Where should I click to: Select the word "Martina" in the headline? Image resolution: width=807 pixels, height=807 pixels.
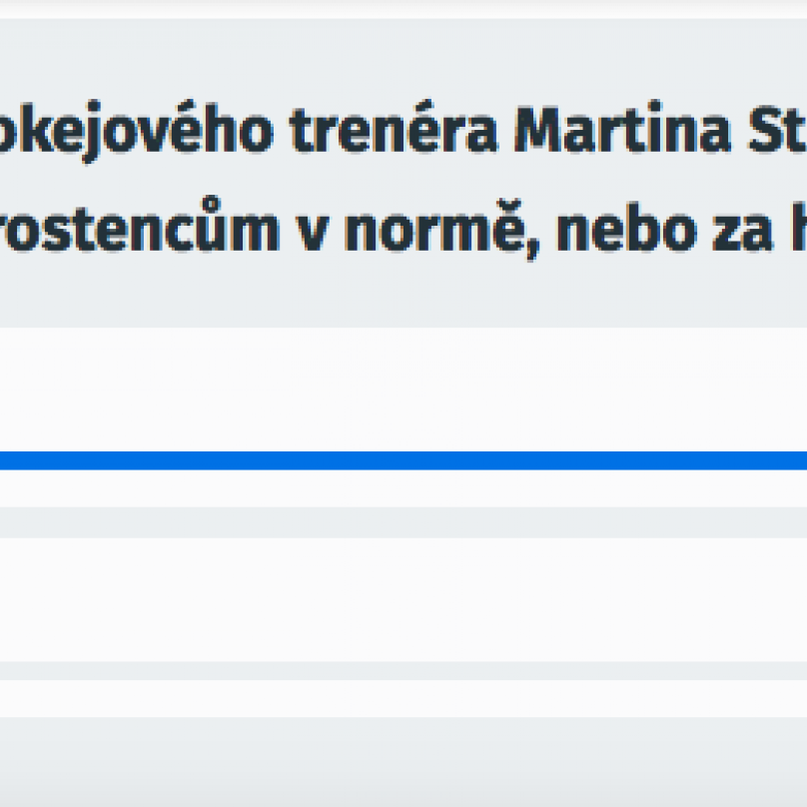(622, 129)
